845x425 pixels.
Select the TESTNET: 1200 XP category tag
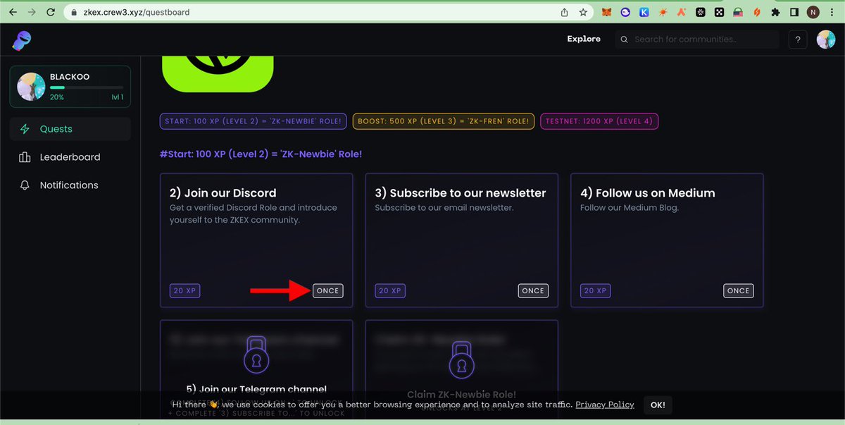click(x=599, y=121)
